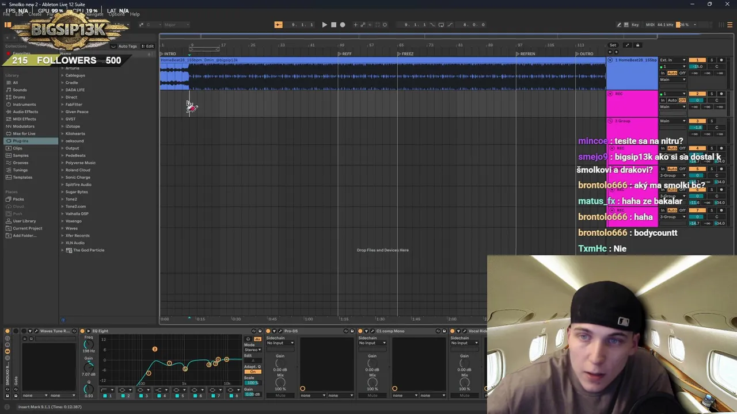Viewport: 737px width, 414px height.
Task: Toggle Draw Mode pencil icon
Action: [619, 25]
